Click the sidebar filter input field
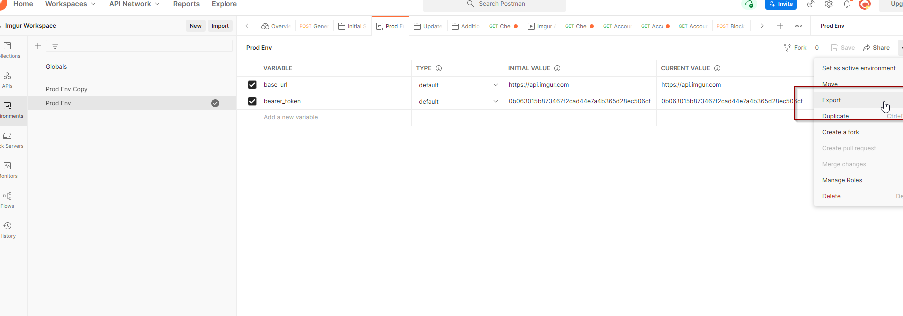Screen dimensions: 903x316 coord(139,46)
